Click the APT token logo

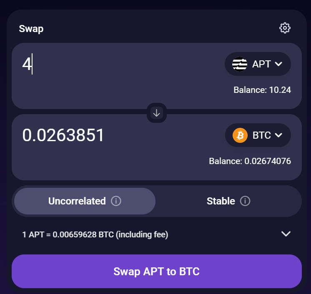point(240,64)
